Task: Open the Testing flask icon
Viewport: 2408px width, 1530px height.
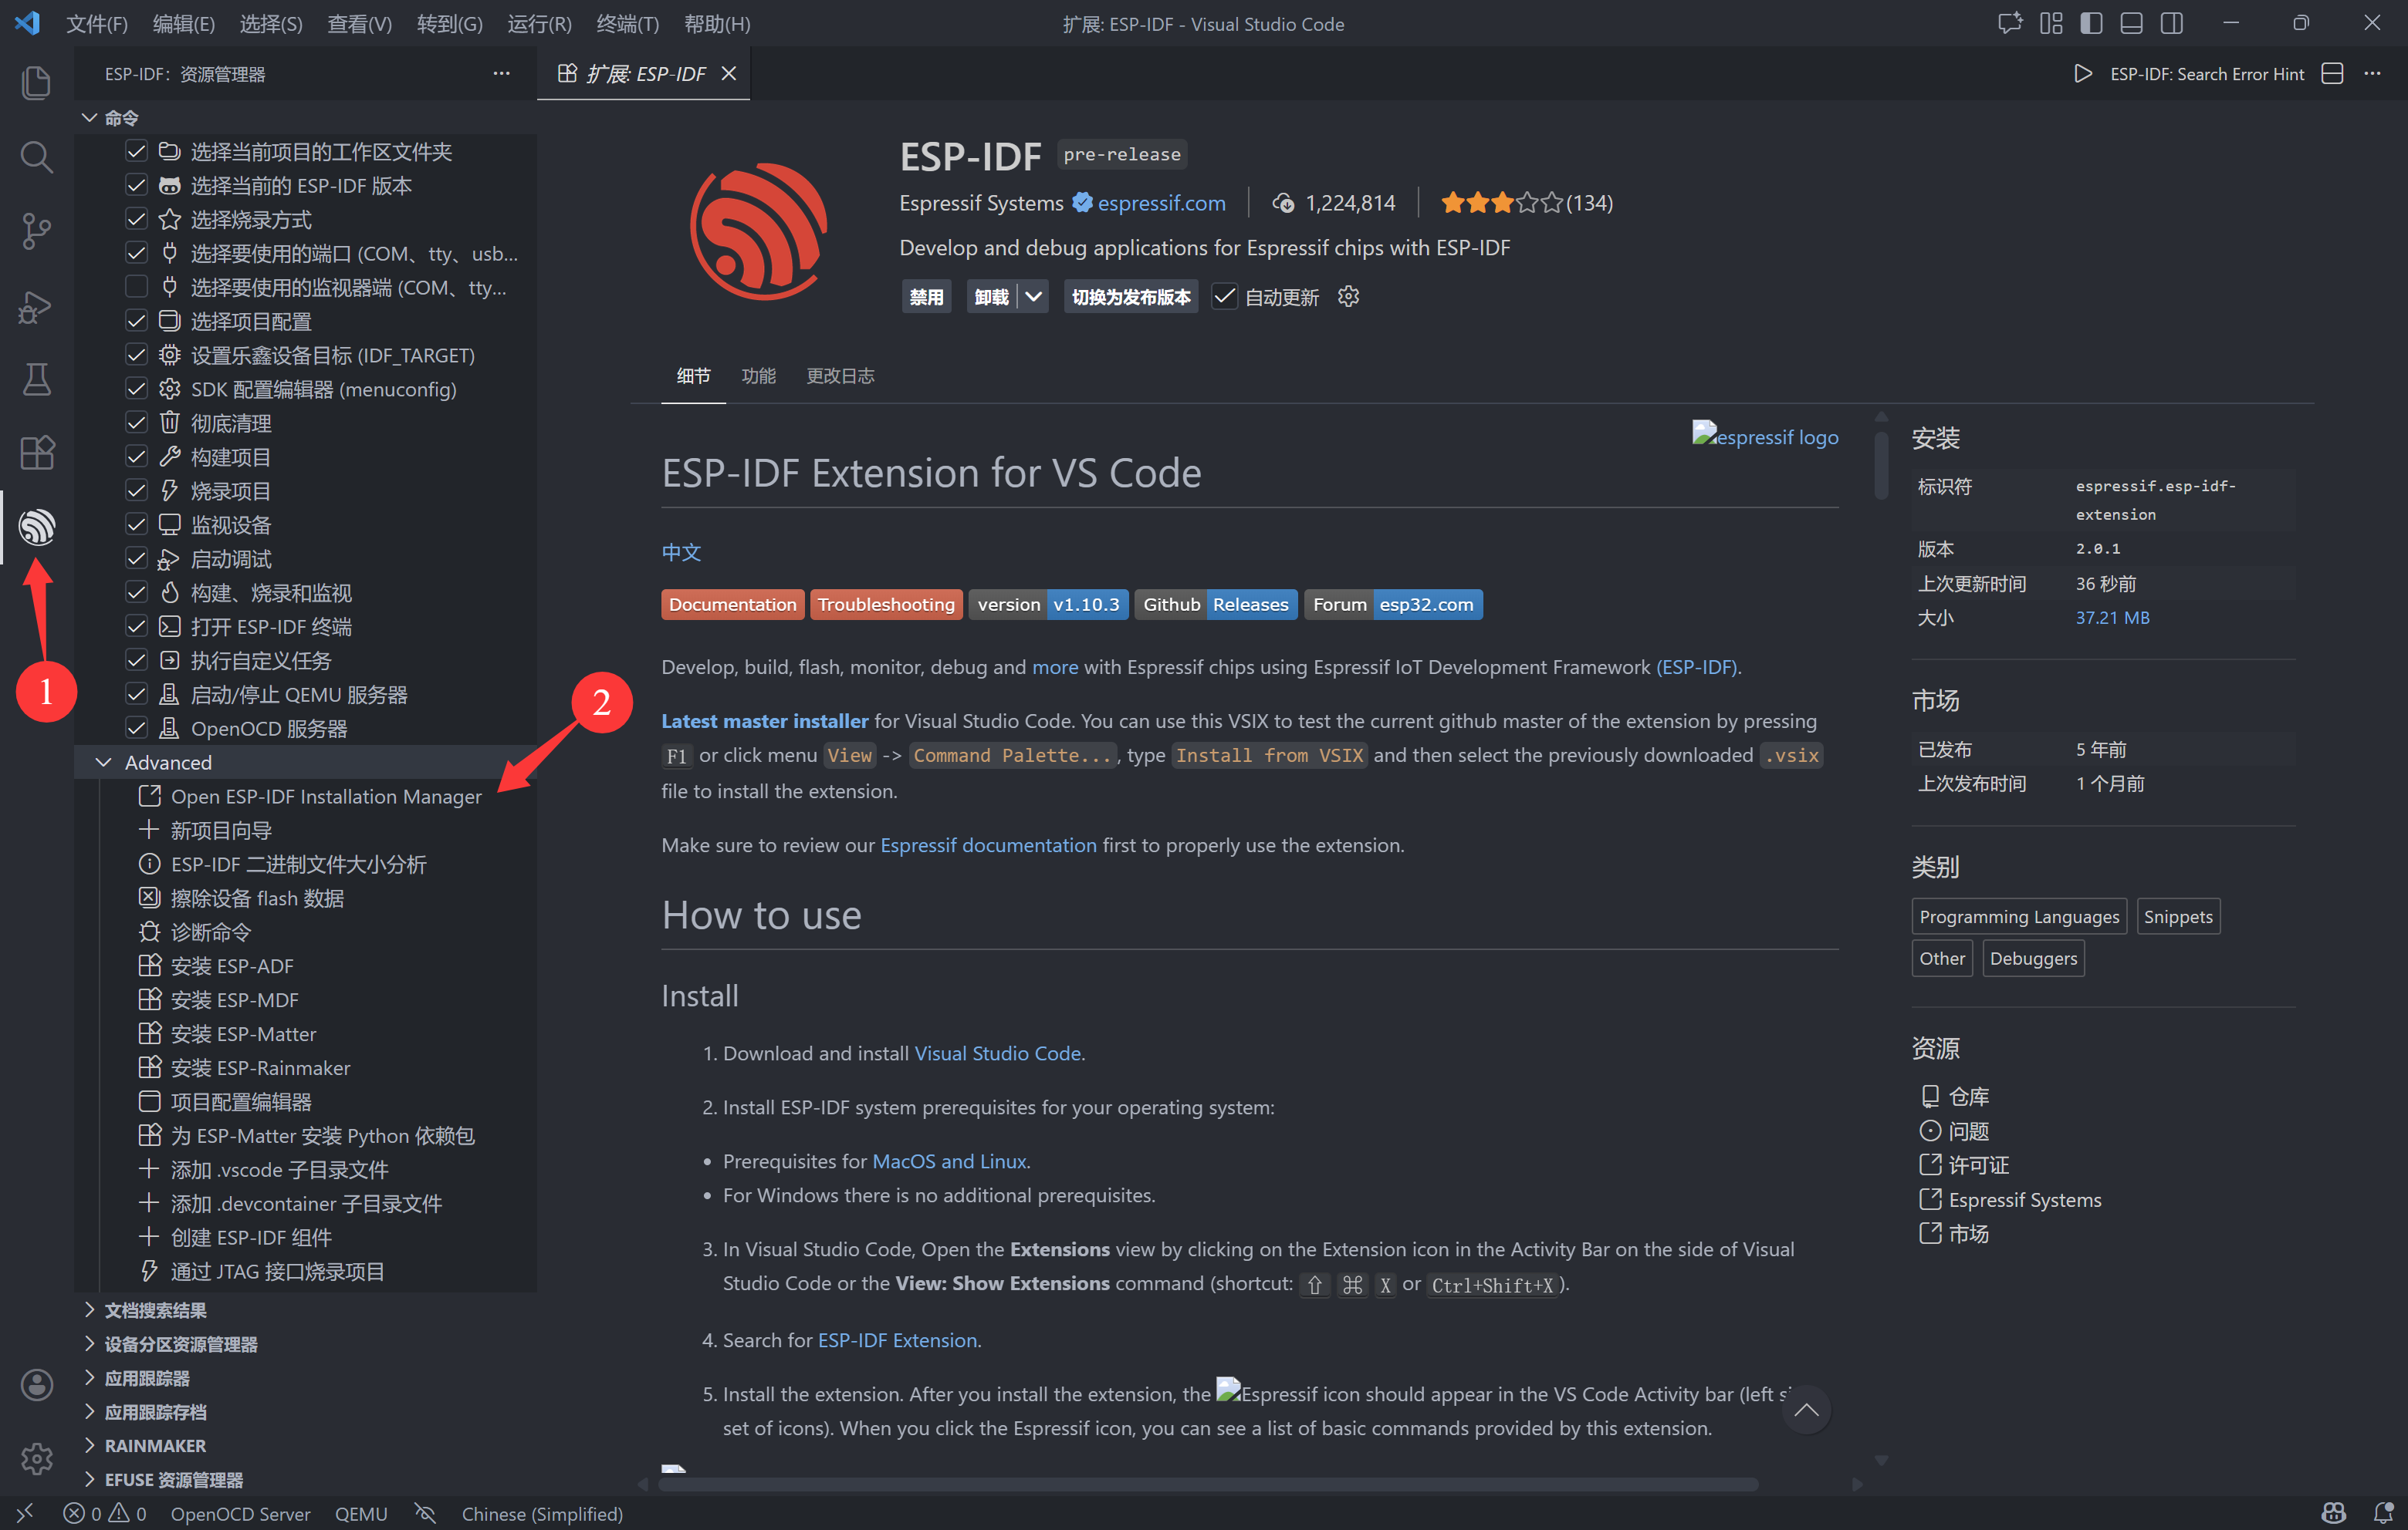Action: coord(37,379)
